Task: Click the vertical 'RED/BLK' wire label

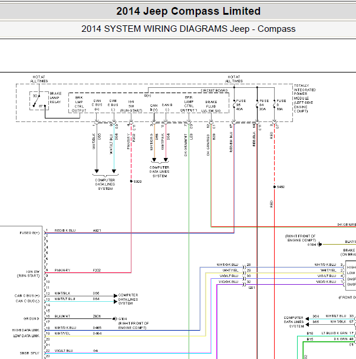Action: (254, 139)
